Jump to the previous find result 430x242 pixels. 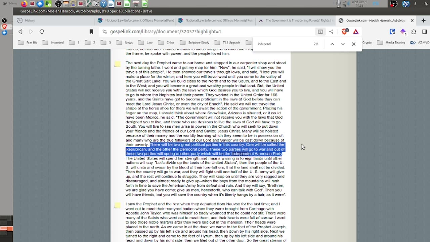coord(332,44)
